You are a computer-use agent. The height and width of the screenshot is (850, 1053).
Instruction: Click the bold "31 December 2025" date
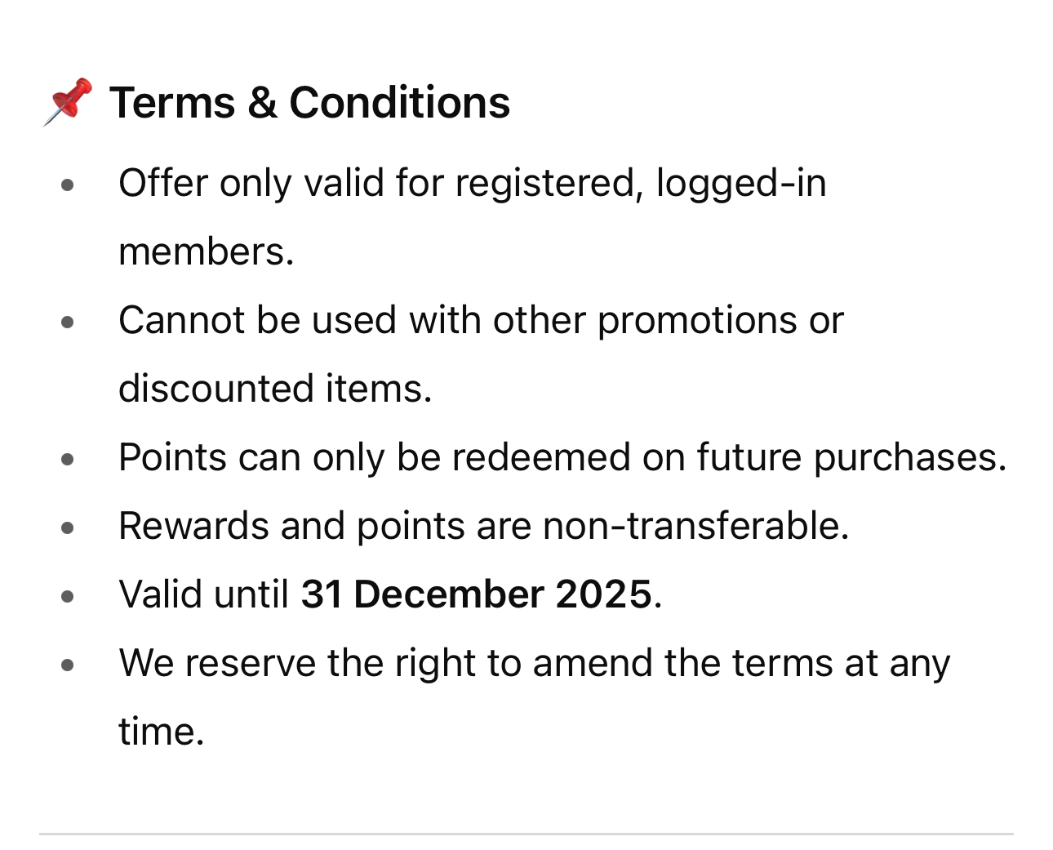point(478,594)
